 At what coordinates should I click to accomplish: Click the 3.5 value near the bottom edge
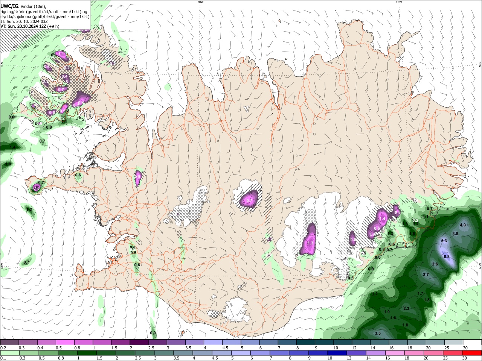(x=378, y=334)
